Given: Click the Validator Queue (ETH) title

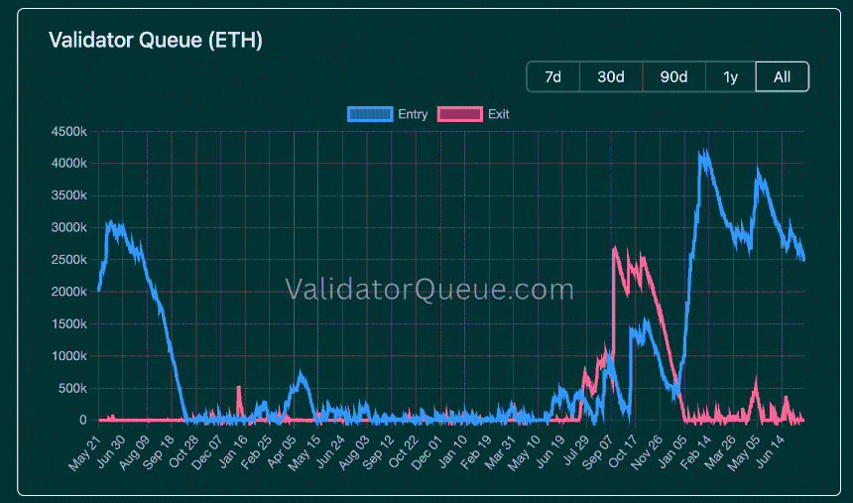Looking at the screenshot, I should [x=156, y=40].
